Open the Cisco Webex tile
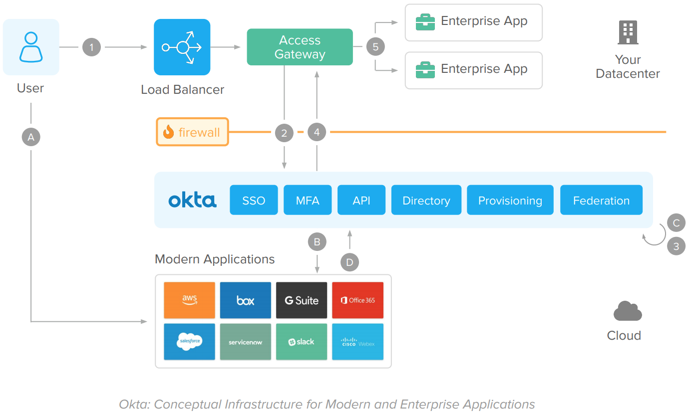 [x=357, y=342]
